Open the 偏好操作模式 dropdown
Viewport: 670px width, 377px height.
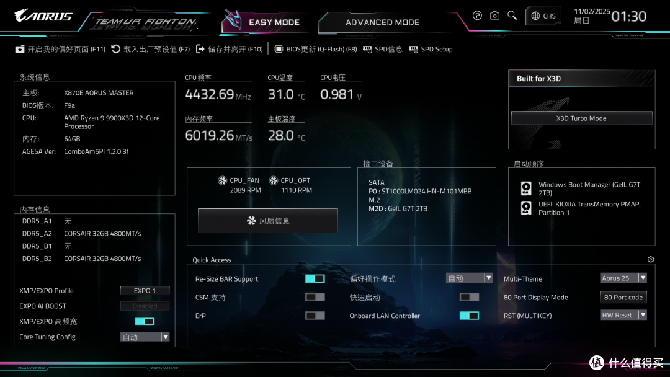[469, 278]
